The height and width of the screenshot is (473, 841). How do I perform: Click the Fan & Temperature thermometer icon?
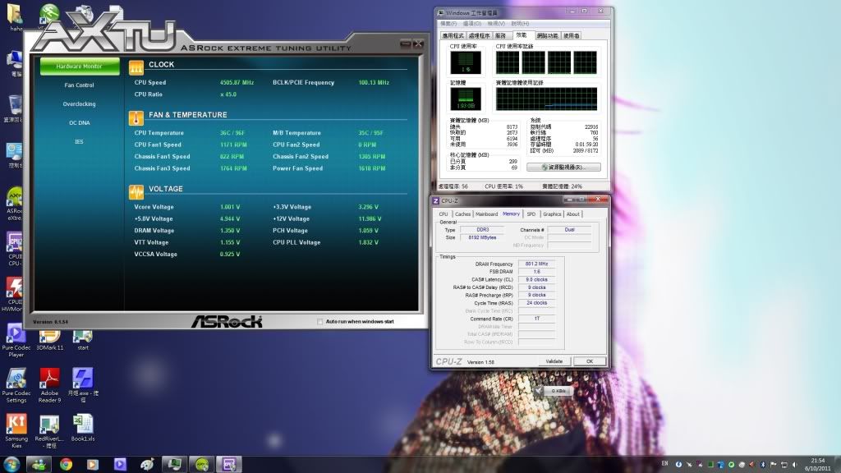pyautogui.click(x=136, y=117)
